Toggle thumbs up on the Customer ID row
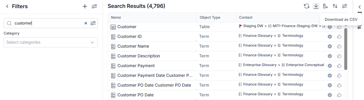This screenshot has width=364, height=100. click(x=339, y=37)
